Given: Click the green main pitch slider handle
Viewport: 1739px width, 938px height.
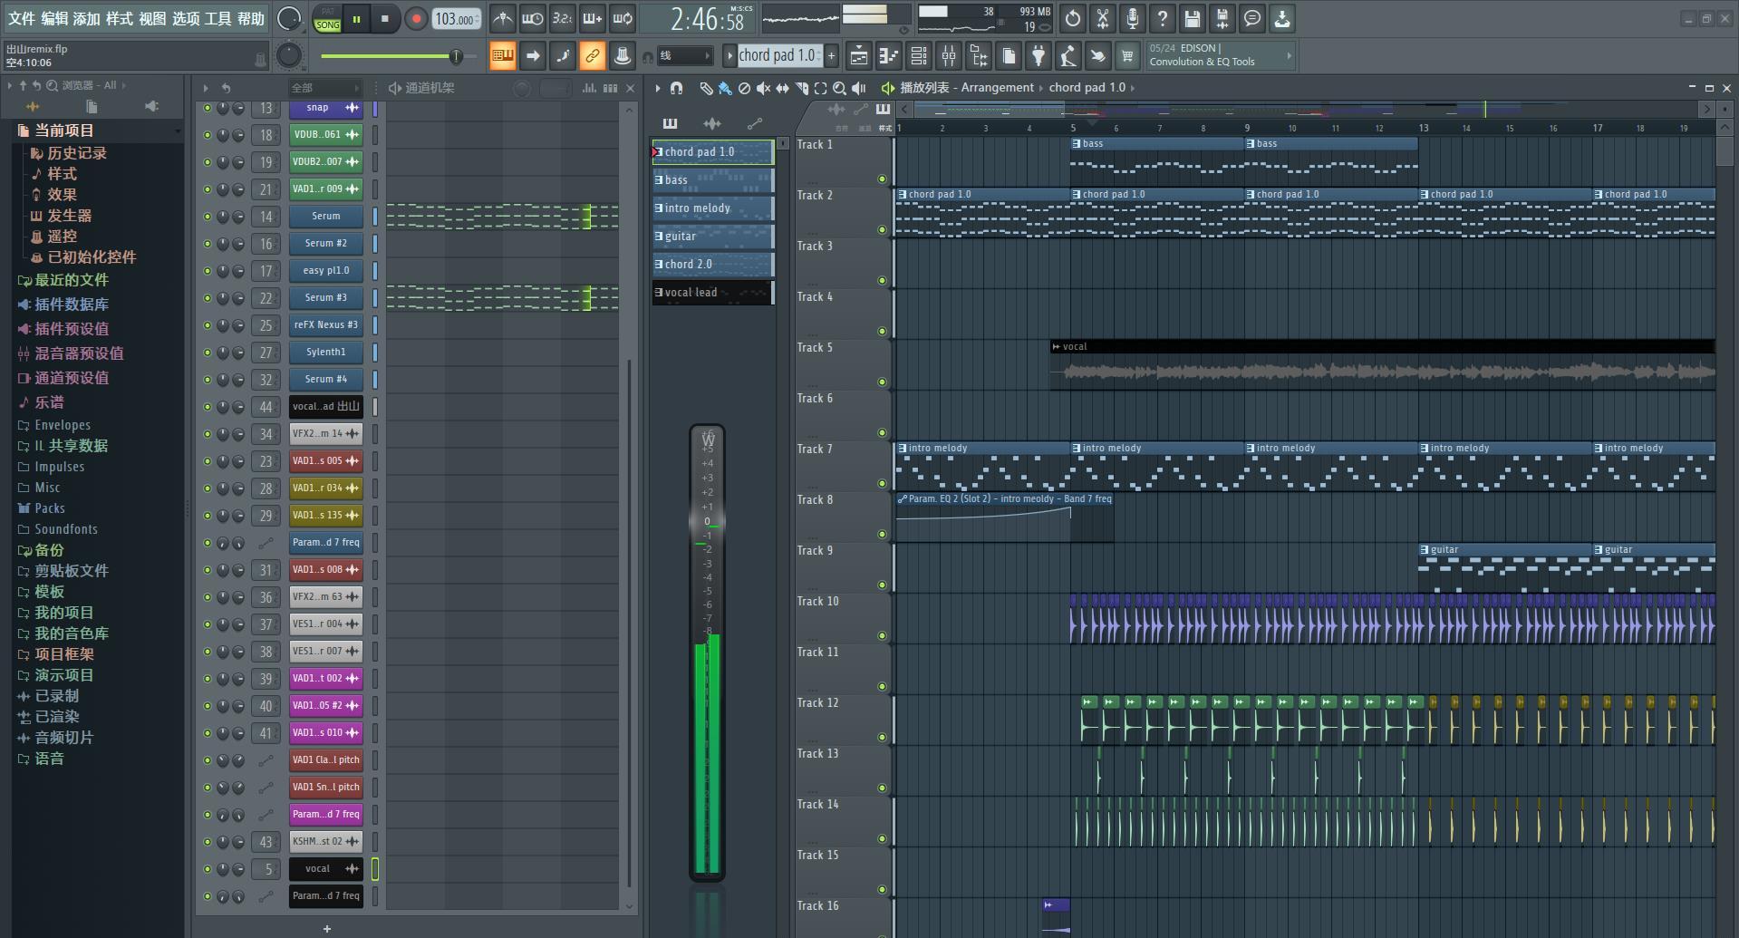Looking at the screenshot, I should 456,56.
